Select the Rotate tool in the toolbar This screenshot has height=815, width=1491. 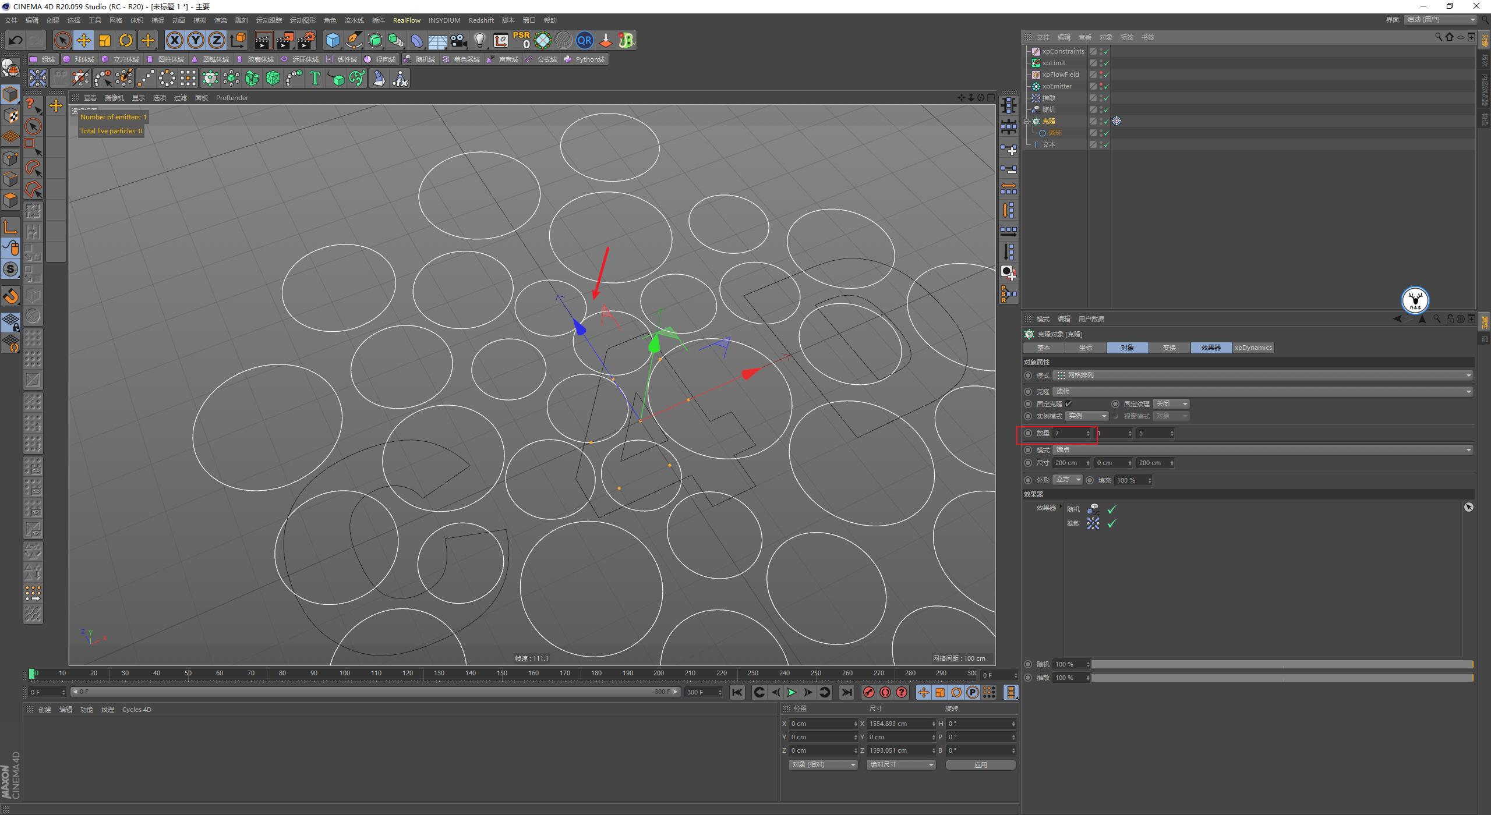126,40
